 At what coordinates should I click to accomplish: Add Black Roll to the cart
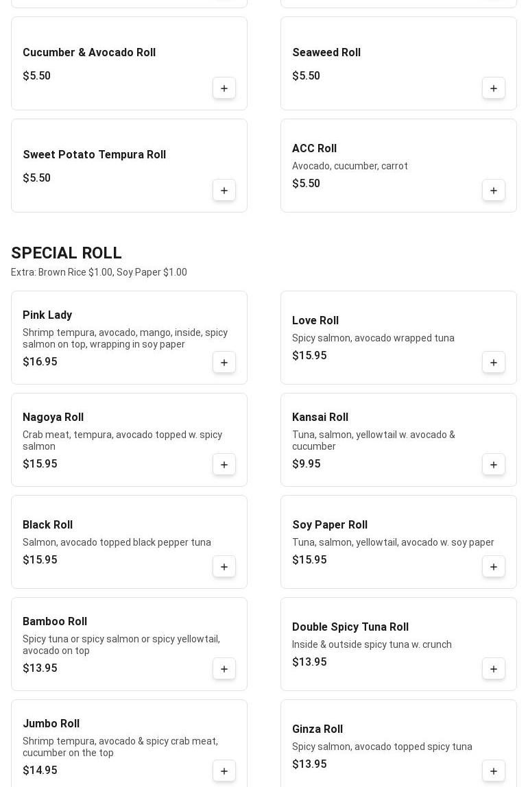coord(224,567)
